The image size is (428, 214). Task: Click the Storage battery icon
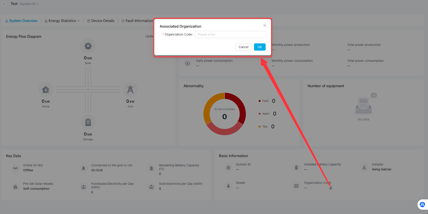point(88,122)
